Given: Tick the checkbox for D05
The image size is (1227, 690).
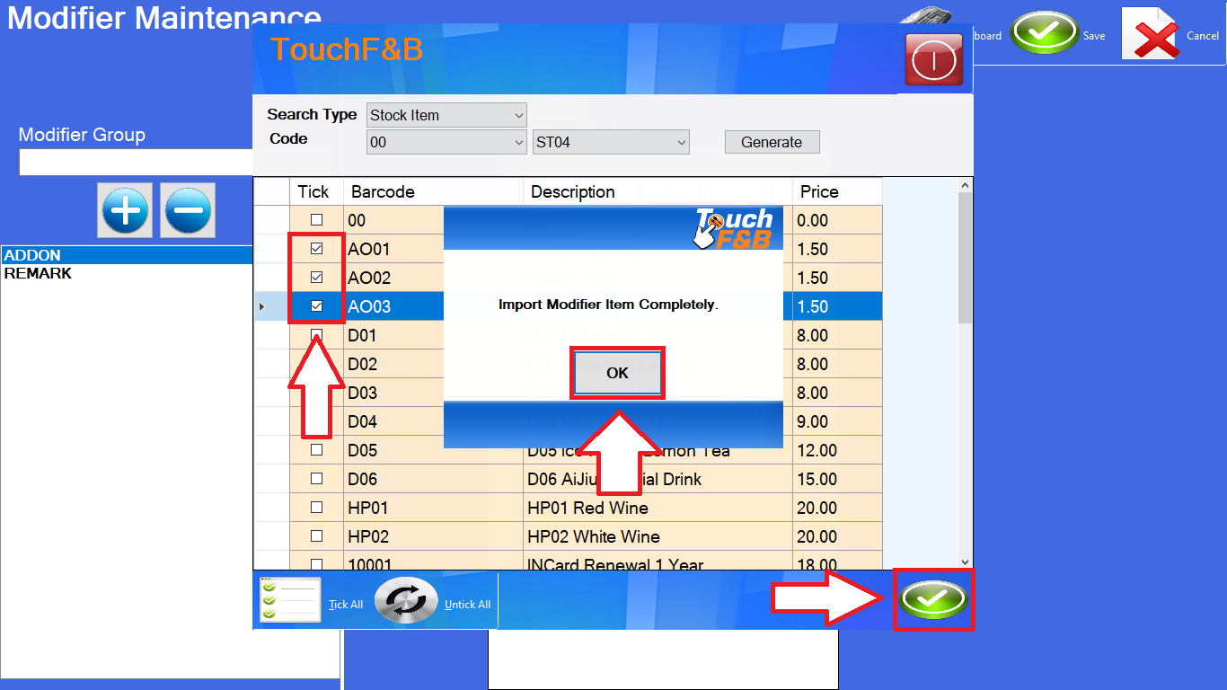Looking at the screenshot, I should [x=316, y=450].
